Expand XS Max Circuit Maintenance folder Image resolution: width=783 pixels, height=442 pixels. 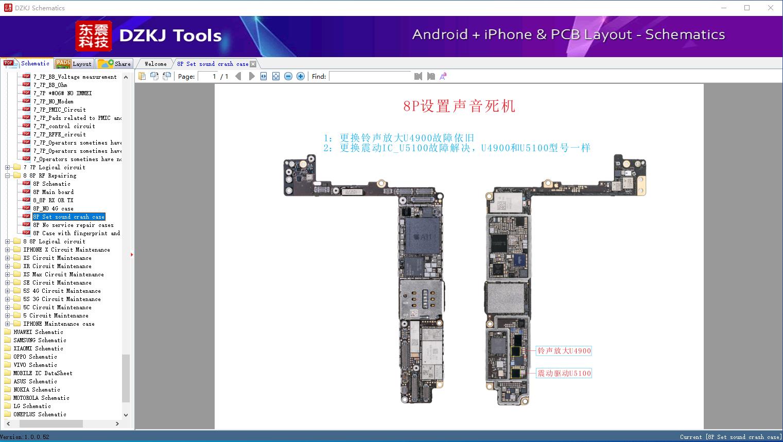coord(7,274)
